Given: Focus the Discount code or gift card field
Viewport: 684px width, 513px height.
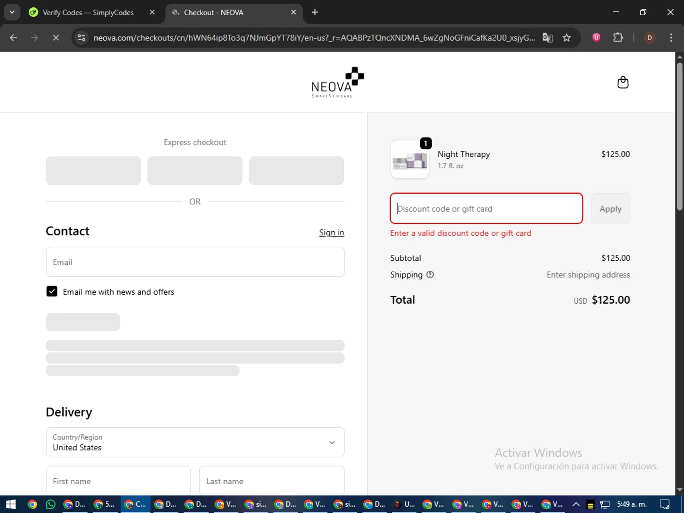Looking at the screenshot, I should [x=486, y=208].
